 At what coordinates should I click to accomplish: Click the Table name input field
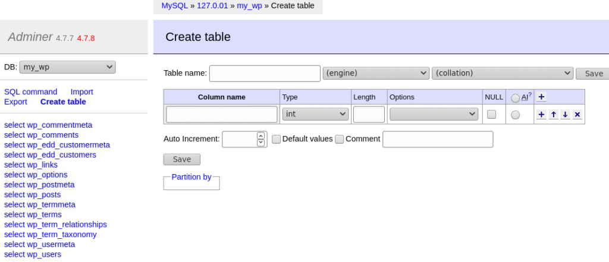coord(265,73)
